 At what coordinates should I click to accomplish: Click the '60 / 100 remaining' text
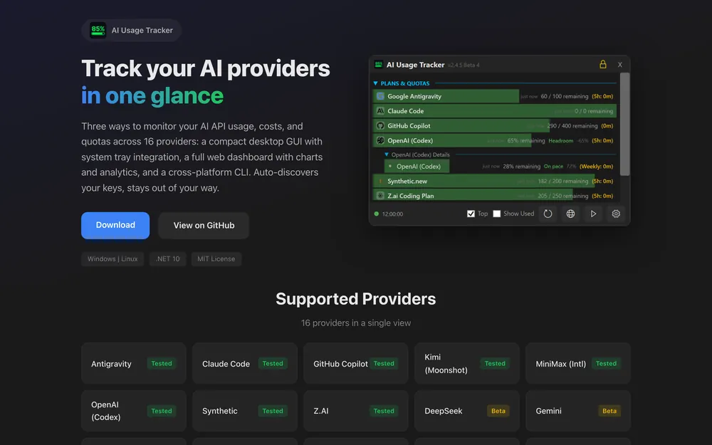coord(565,96)
